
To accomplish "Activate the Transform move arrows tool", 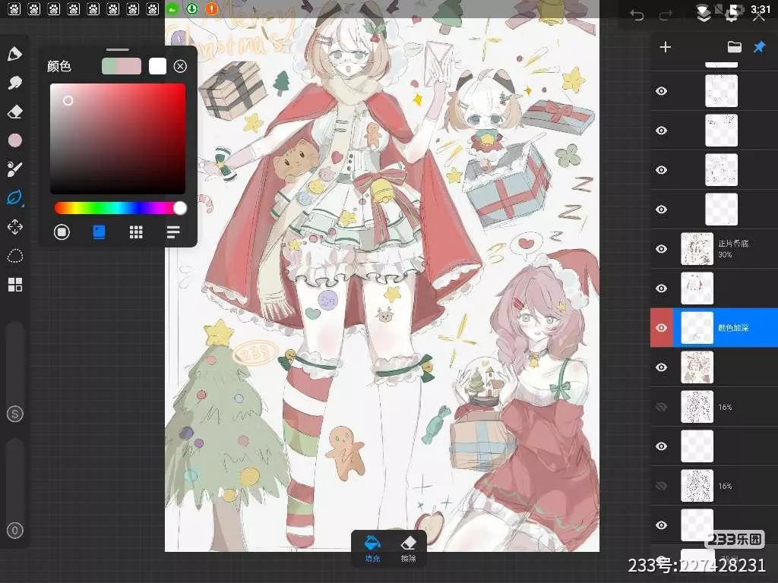I will tap(15, 227).
